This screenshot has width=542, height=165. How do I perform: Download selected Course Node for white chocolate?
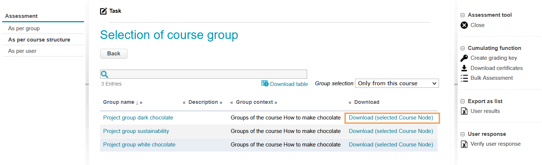click(391, 145)
